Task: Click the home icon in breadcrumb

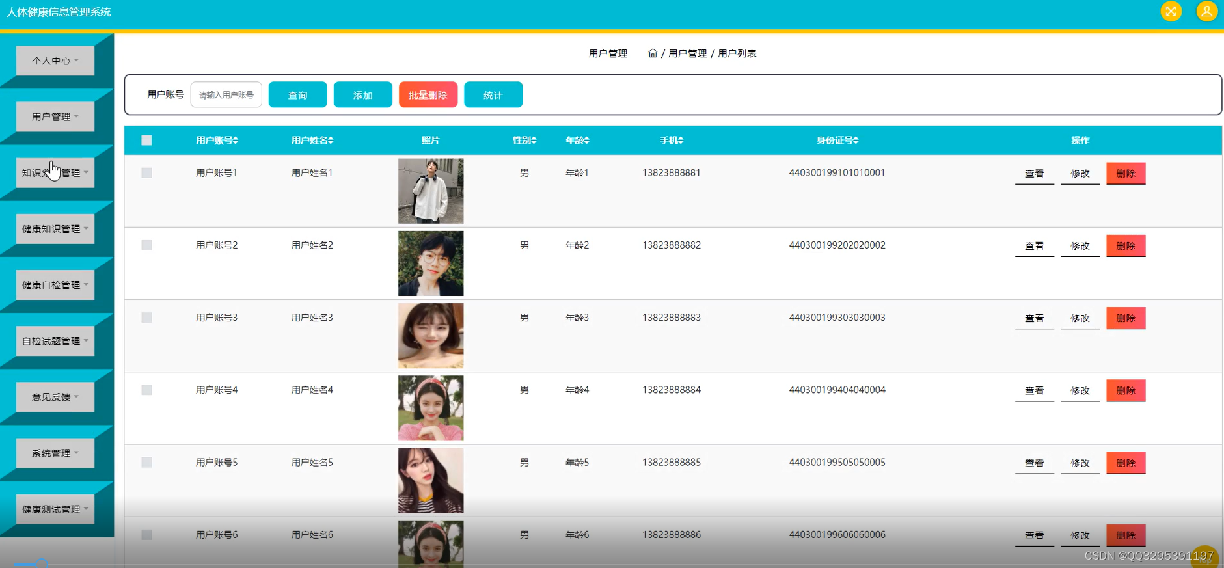Action: click(653, 53)
